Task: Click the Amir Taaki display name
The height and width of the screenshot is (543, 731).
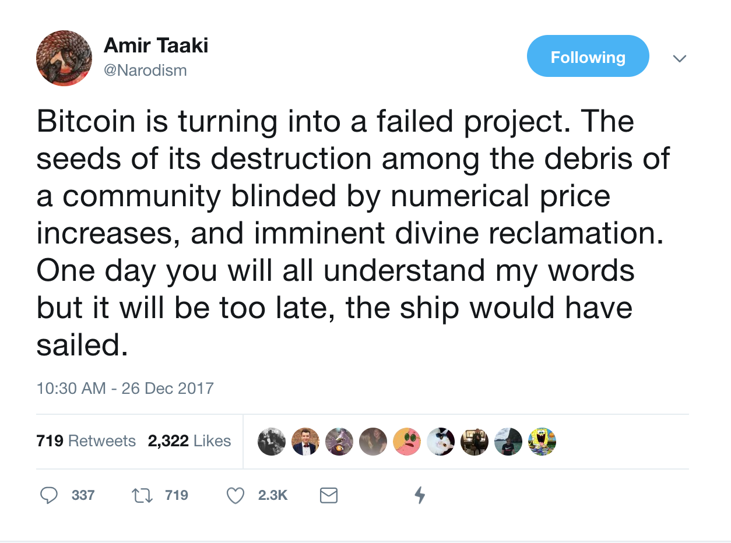Action: 156,45
